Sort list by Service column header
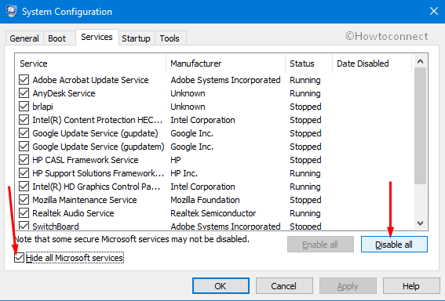This screenshot has width=445, height=301. (x=91, y=63)
